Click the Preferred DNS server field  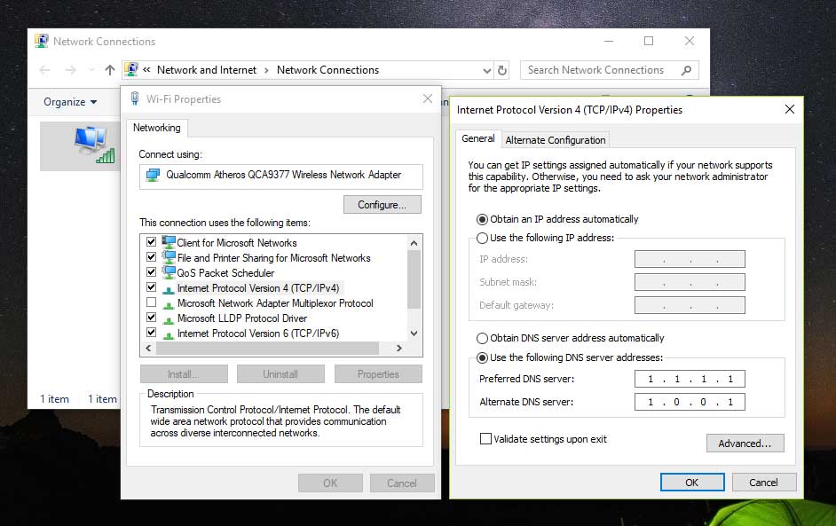(x=690, y=379)
